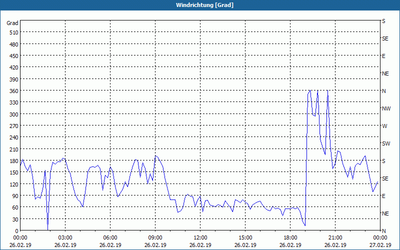Pick the 180 y-axis tick label

click(x=14, y=161)
